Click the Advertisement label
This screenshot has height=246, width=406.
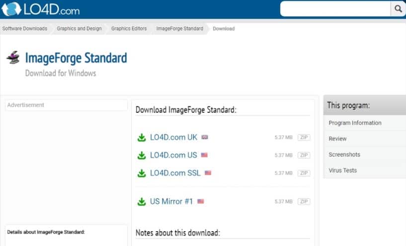26,105
